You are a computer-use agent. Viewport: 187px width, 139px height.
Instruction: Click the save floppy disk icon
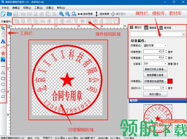tap(16, 14)
